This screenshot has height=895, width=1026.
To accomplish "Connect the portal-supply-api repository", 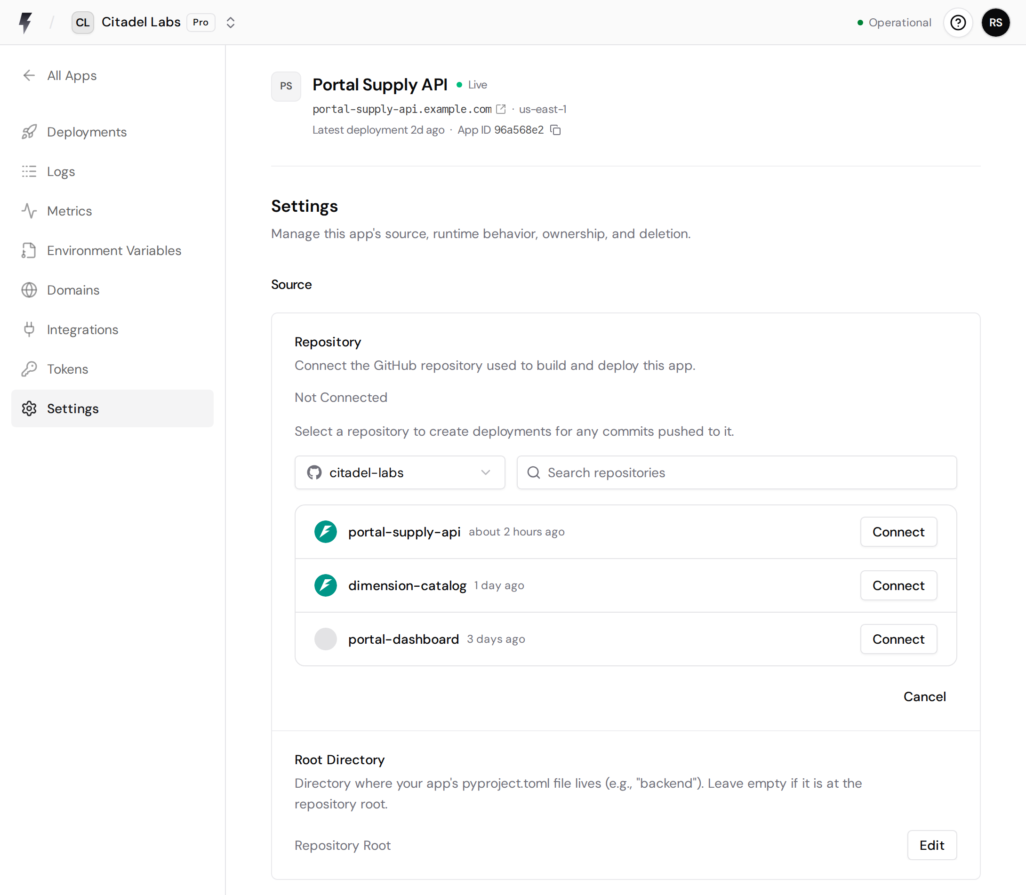I will 898,531.
